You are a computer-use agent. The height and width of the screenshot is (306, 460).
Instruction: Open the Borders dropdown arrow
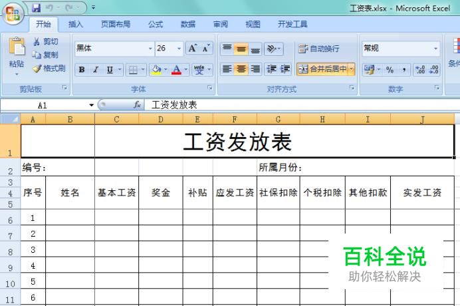pyautogui.click(x=143, y=70)
